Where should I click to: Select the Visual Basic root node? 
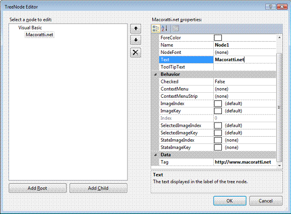[x=30, y=28]
